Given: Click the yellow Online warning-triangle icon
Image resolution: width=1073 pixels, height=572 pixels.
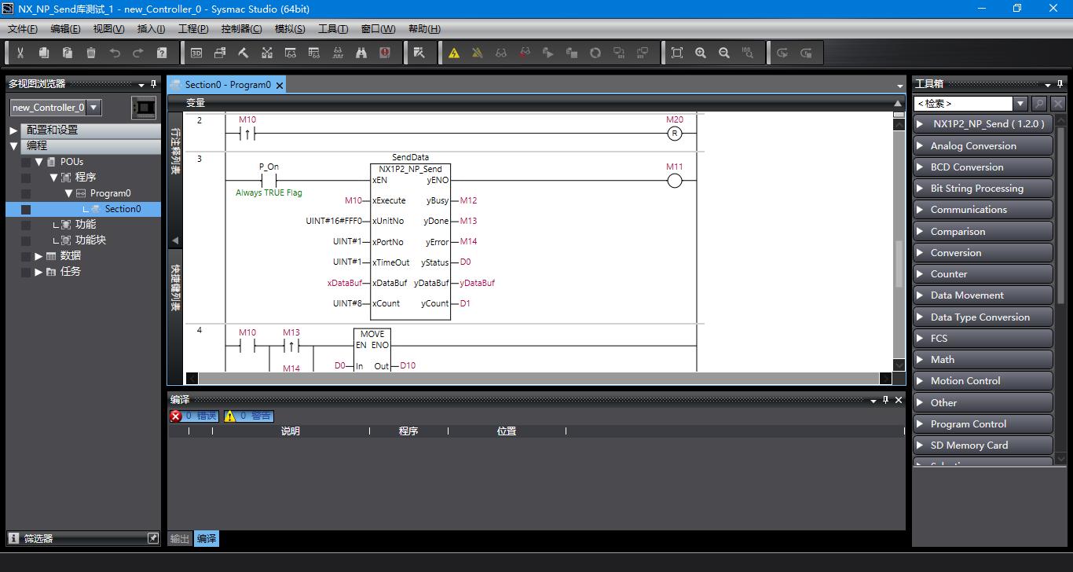Looking at the screenshot, I should point(454,53).
